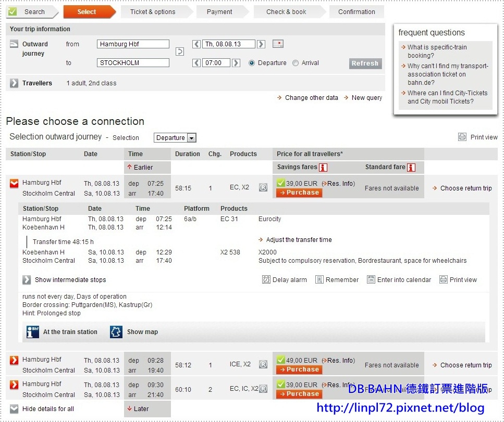Image resolution: width=504 pixels, height=422 pixels.
Task: Step time earlier than 07:00
Action: [196, 63]
